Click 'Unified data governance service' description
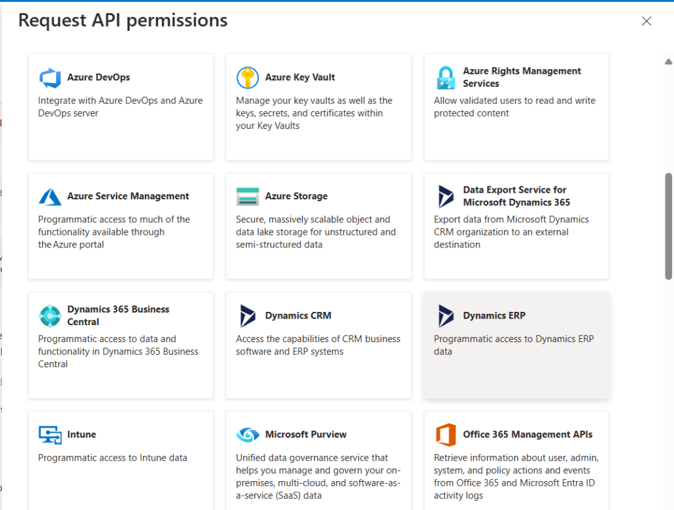The image size is (674, 510). pyautogui.click(x=318, y=477)
